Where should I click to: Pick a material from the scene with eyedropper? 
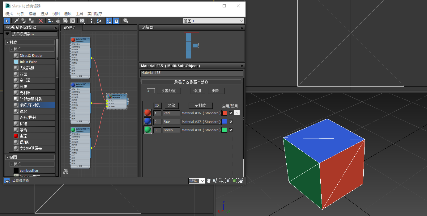(16, 21)
